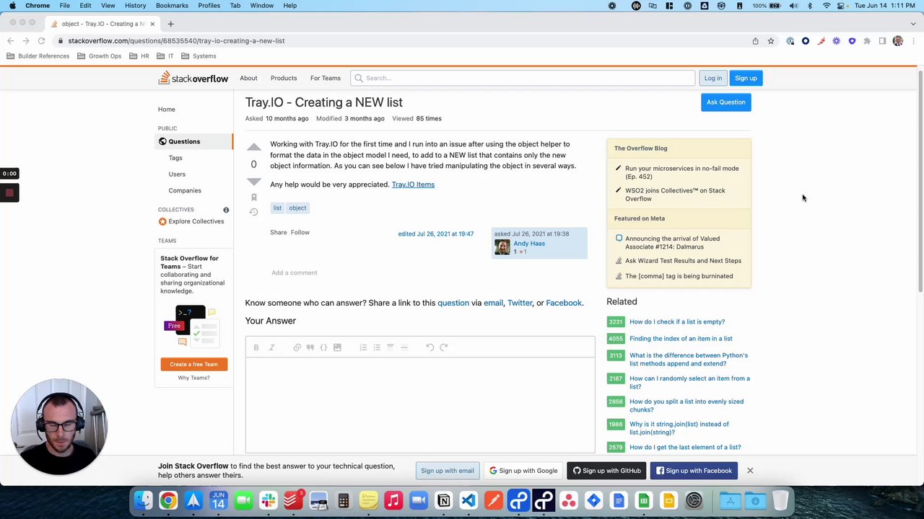Viewport: 924px width, 519px height.
Task: Open the Chrome History menu
Action: tap(135, 6)
